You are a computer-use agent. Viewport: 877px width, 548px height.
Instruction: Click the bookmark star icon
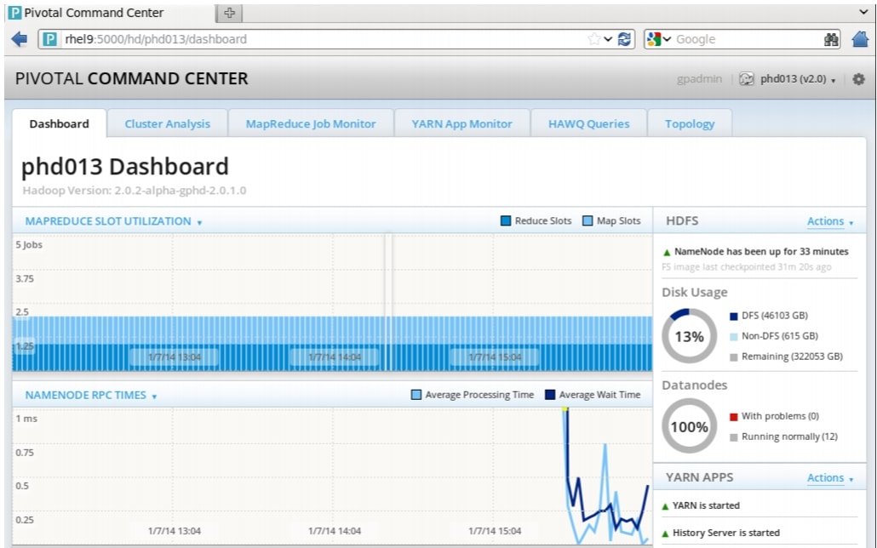click(x=593, y=39)
